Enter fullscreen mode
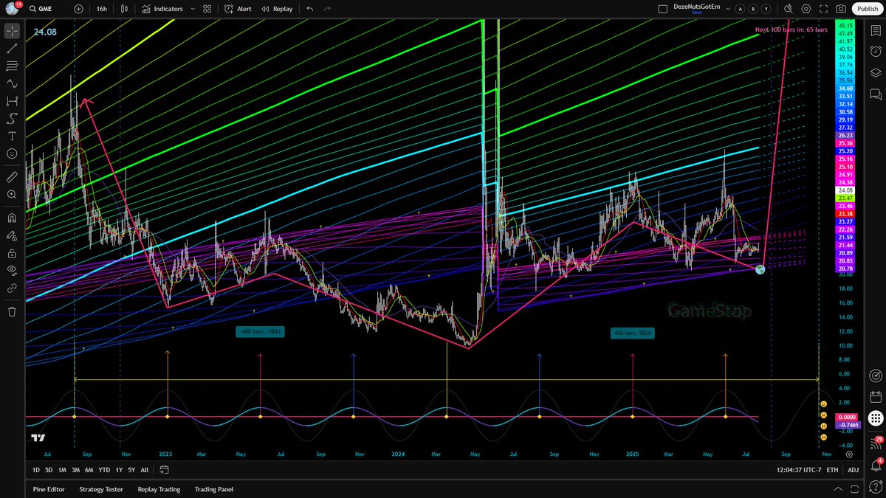 [x=823, y=9]
